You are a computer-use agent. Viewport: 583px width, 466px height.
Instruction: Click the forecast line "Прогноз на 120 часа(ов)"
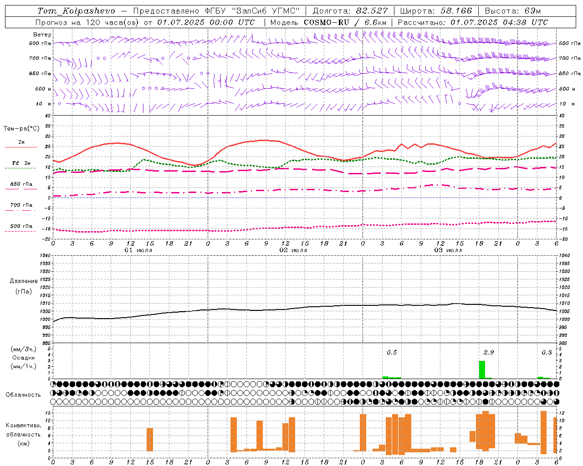[88, 22]
